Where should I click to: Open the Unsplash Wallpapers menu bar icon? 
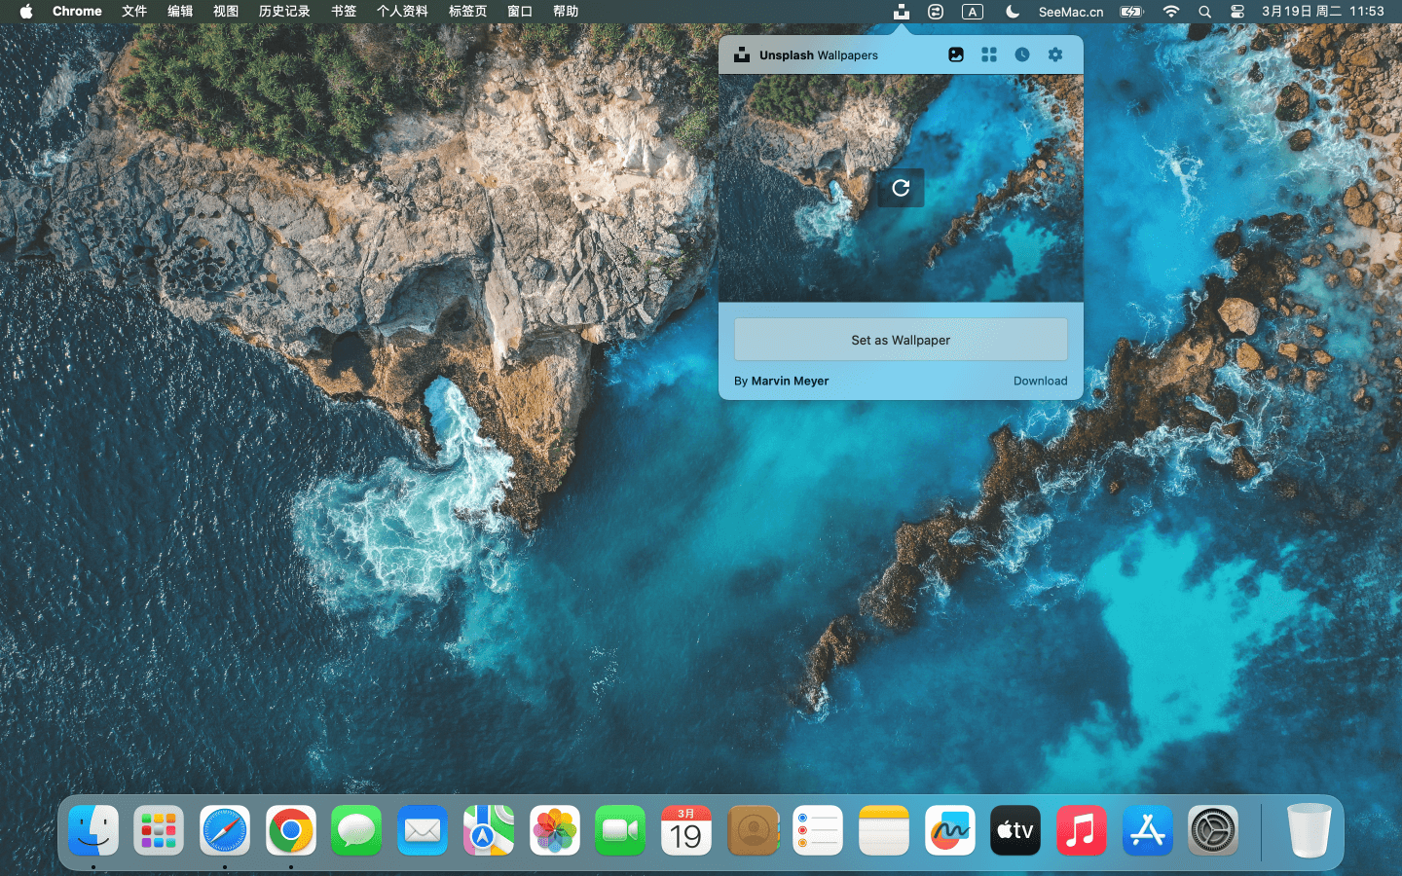902,12
